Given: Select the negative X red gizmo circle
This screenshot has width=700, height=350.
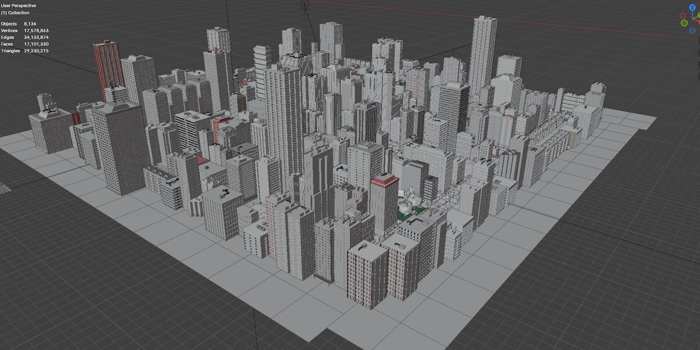Looking at the screenshot, I should tap(682, 15).
